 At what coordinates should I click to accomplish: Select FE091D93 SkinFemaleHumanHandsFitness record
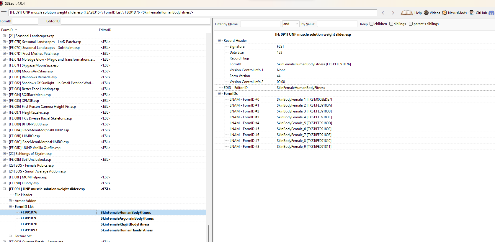click(103, 230)
